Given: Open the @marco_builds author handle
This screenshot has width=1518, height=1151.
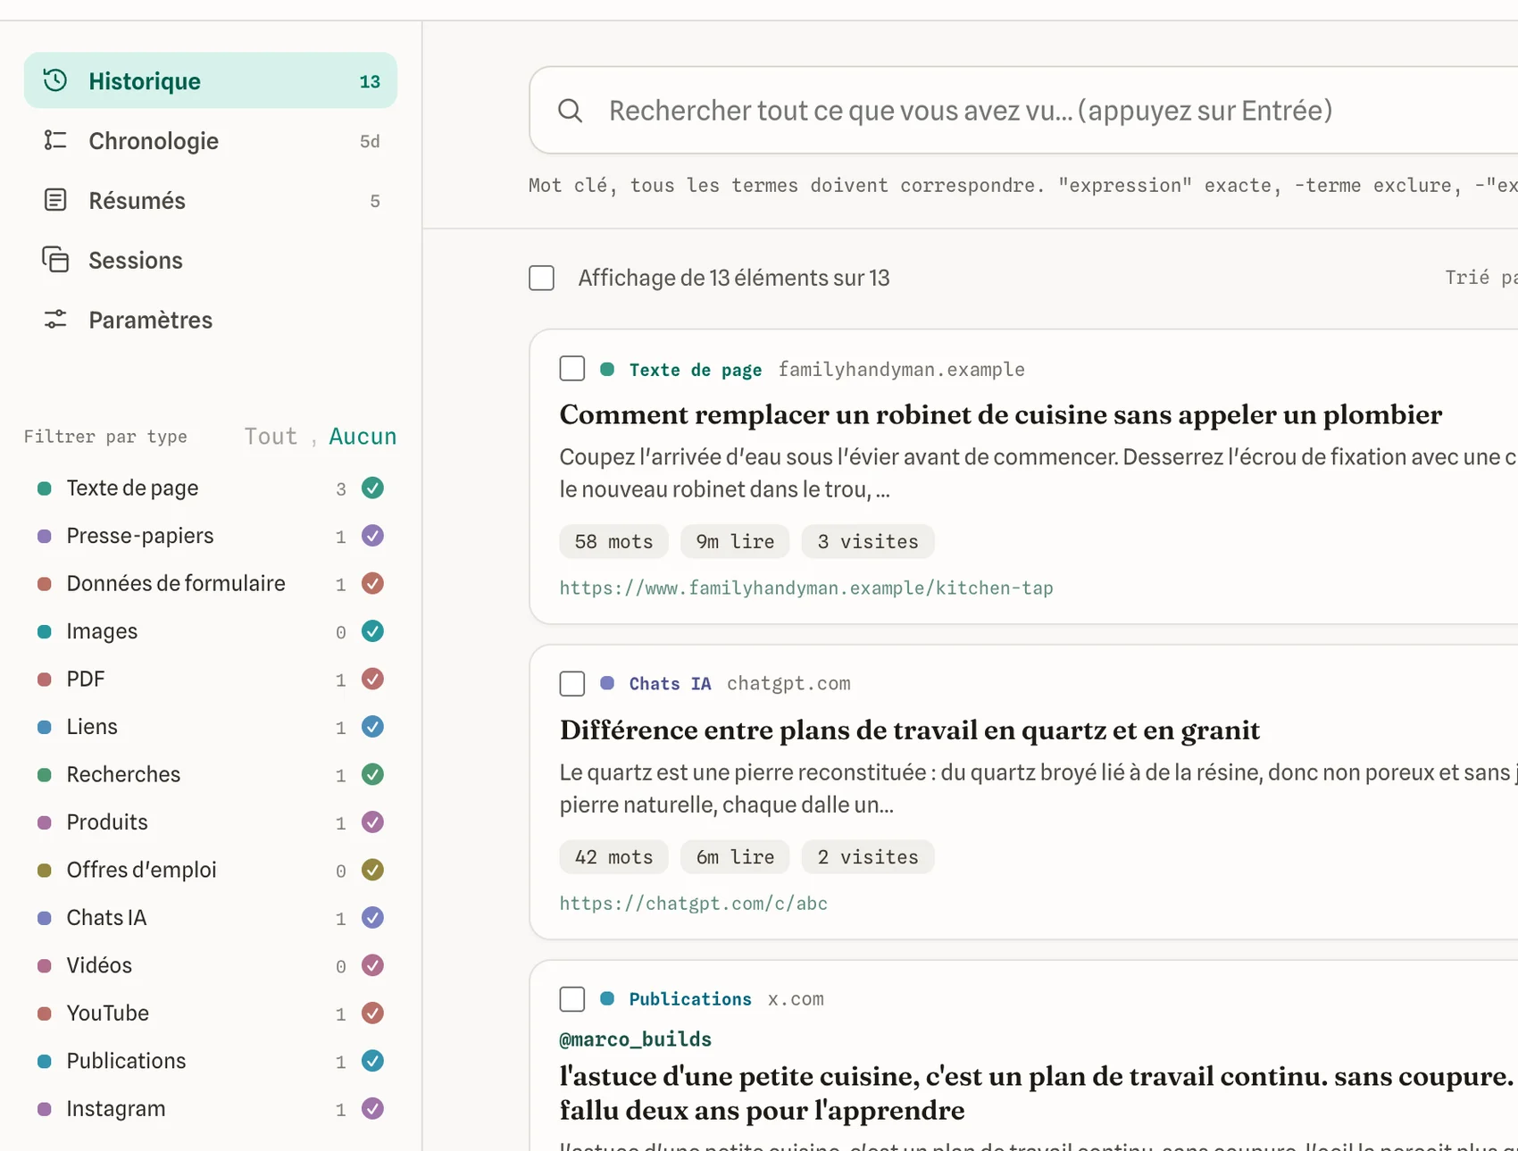Looking at the screenshot, I should [636, 1039].
